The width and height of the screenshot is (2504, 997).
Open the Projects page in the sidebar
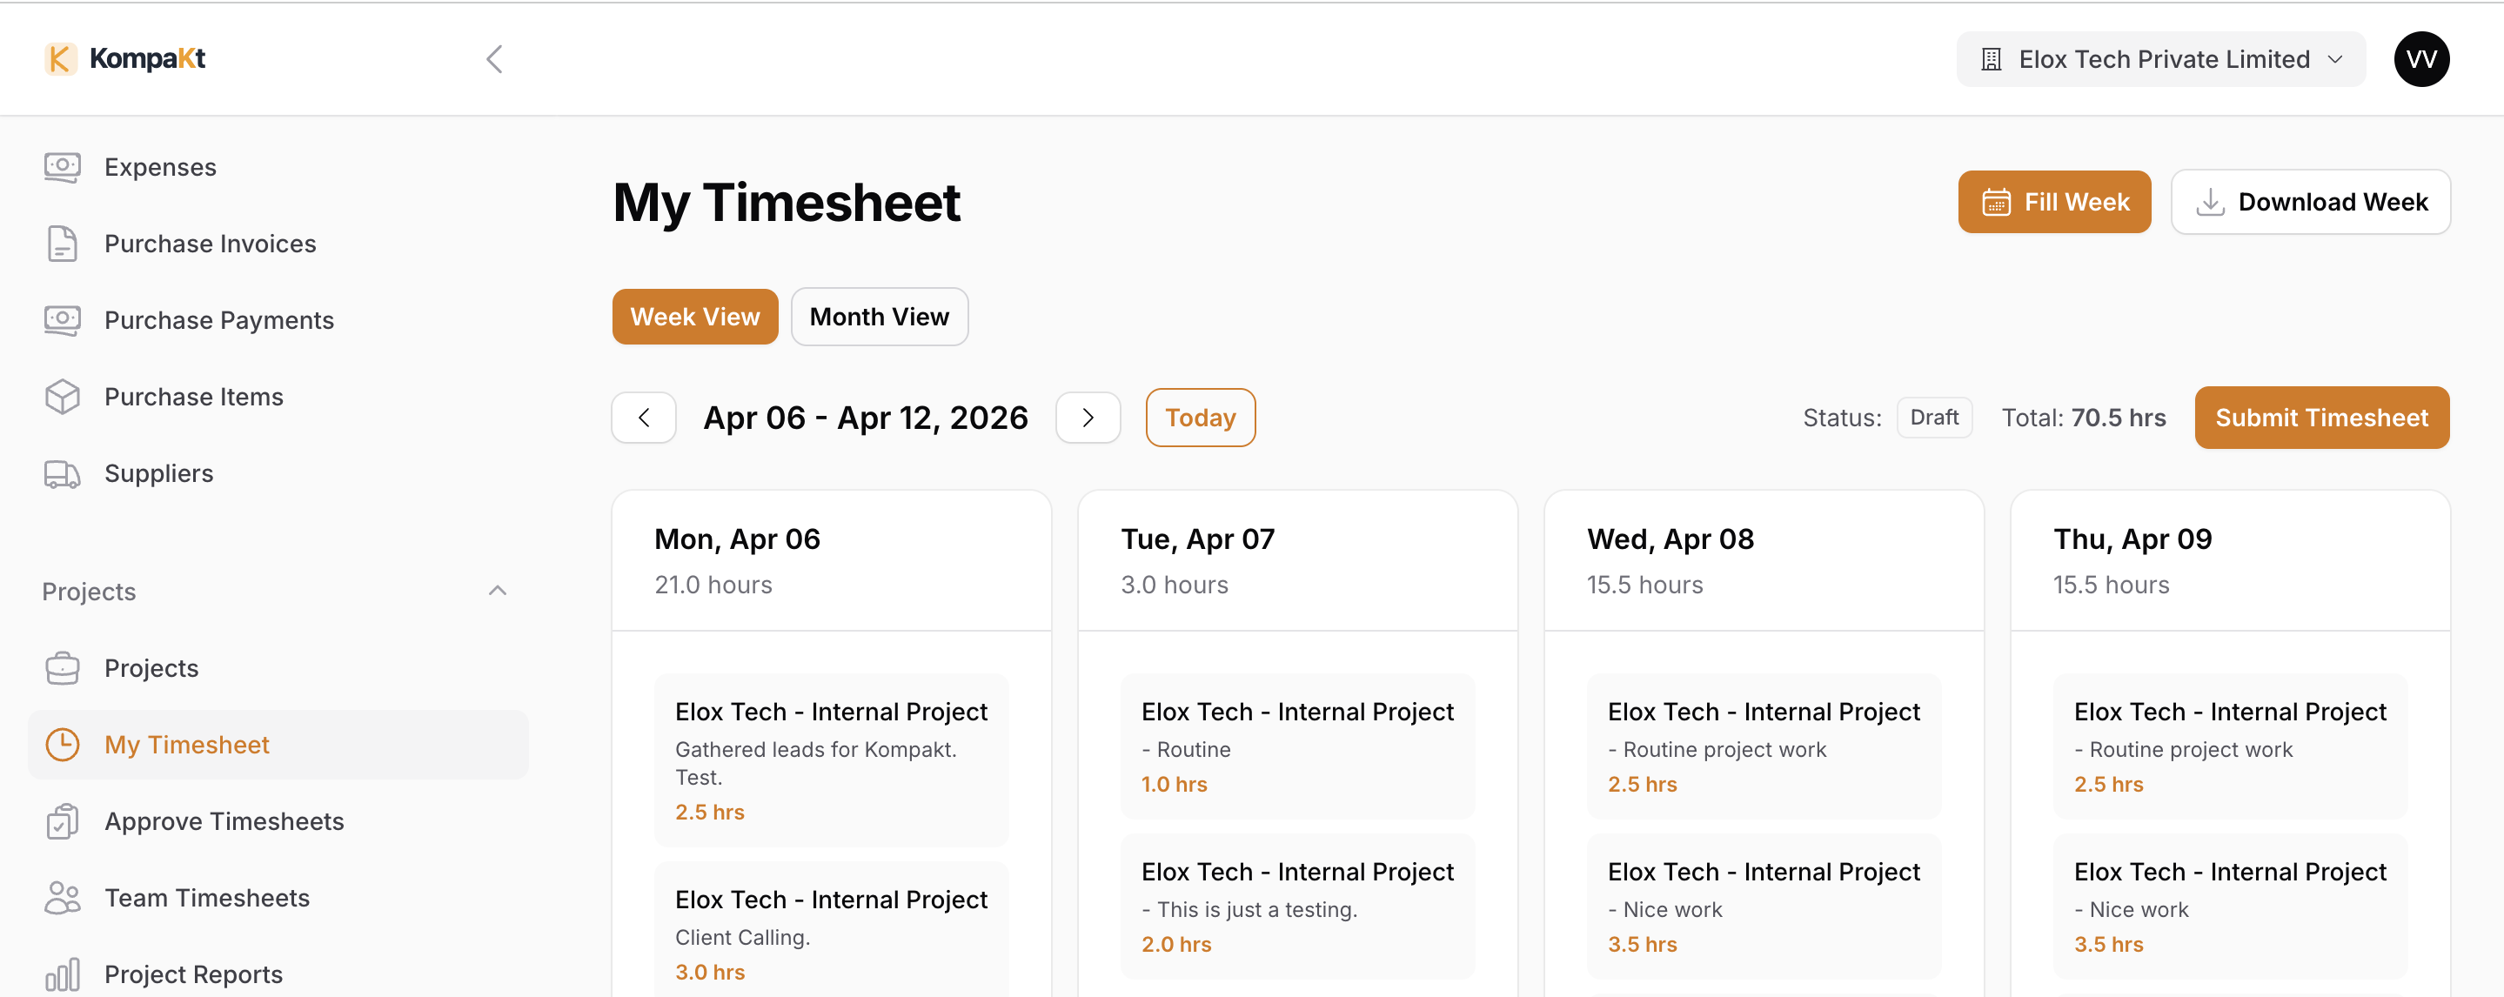[277, 667]
